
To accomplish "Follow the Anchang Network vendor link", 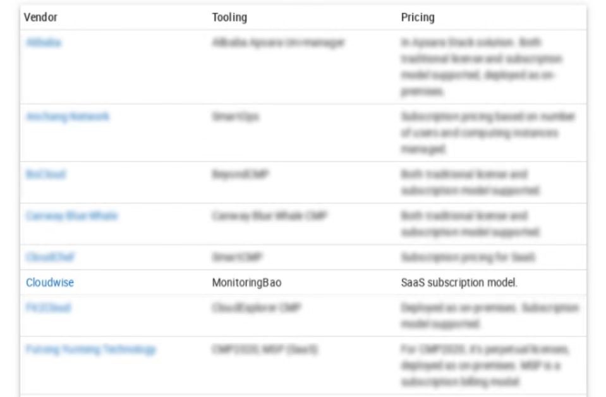I will tap(68, 116).
